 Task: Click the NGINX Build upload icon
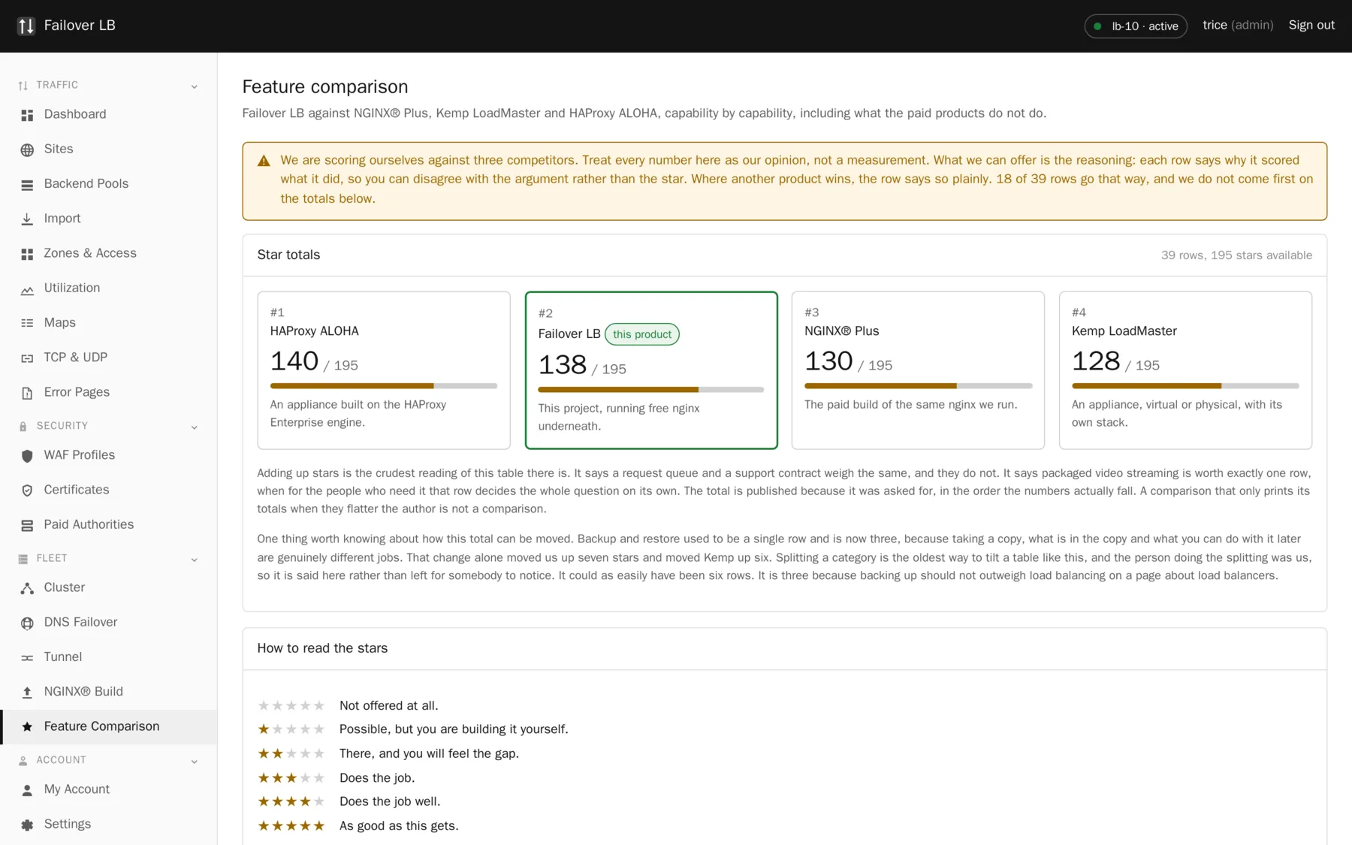[27, 693]
